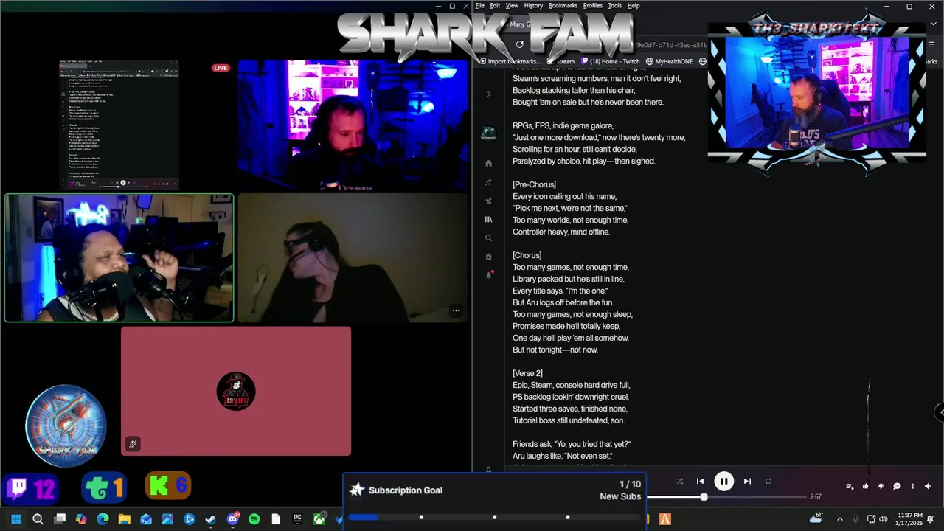Open the studio icon below the music note

click(488, 201)
